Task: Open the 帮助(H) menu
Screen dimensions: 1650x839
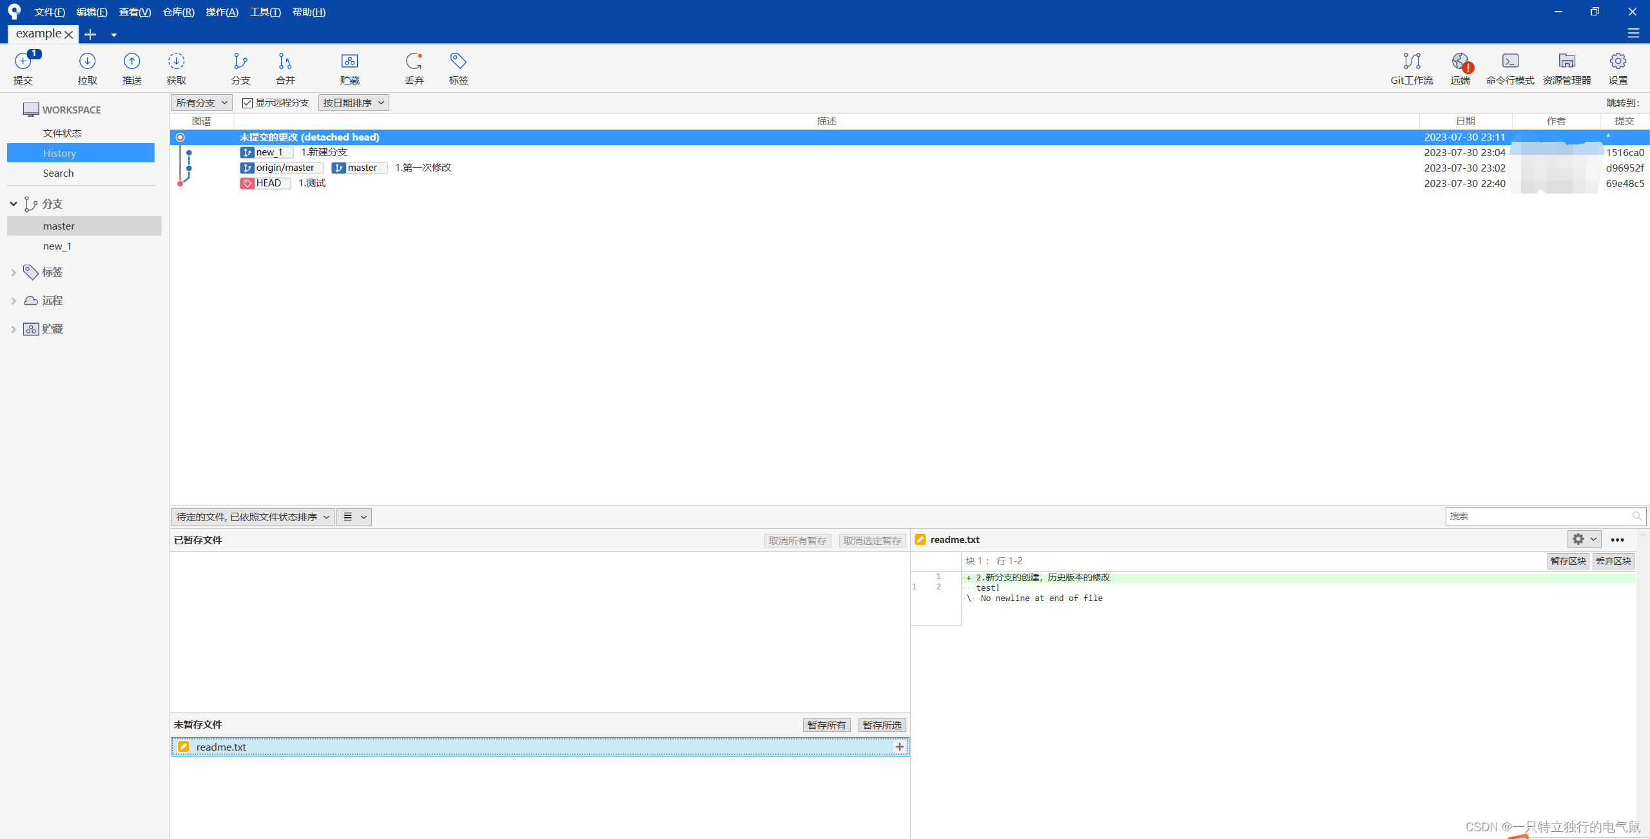Action: [309, 12]
